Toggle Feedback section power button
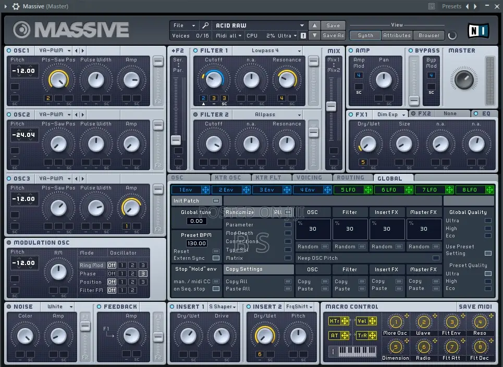Image resolution: width=503 pixels, height=367 pixels. point(99,307)
